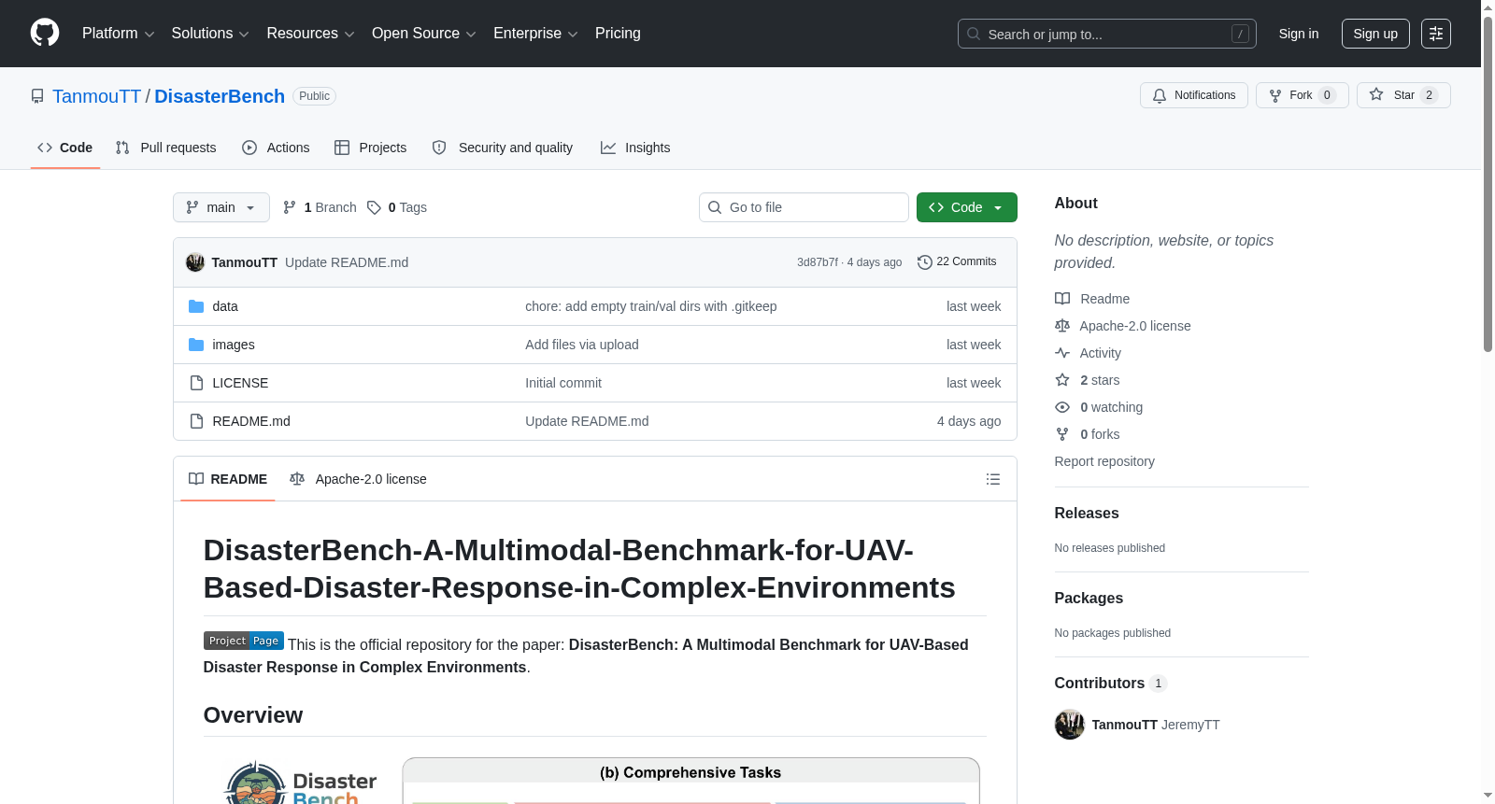Open the appearance settings icon button
This screenshot has height=804, width=1495.
(1436, 34)
